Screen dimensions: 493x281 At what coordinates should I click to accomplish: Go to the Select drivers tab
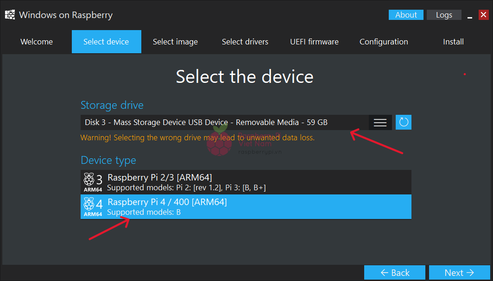click(245, 42)
